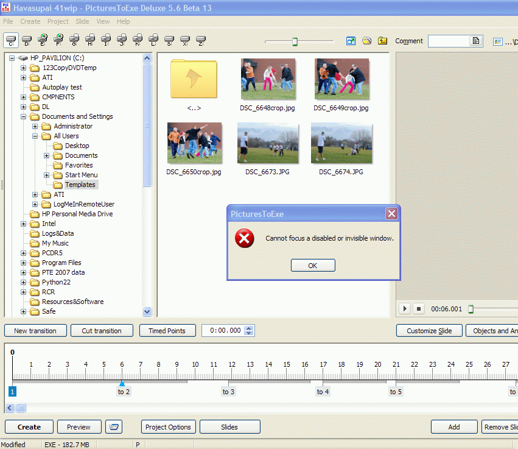
Task: Expand the 123CopyDVDTemp folder
Action: click(23, 68)
